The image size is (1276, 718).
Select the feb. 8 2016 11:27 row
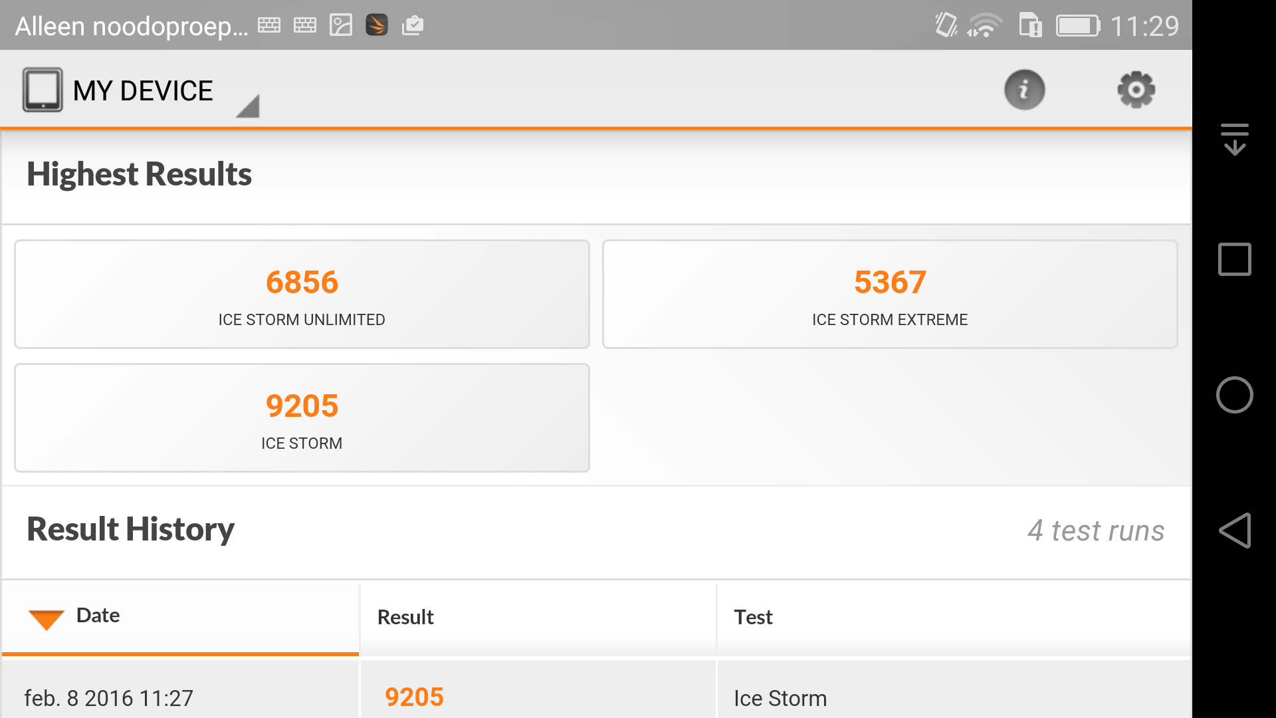[595, 690]
